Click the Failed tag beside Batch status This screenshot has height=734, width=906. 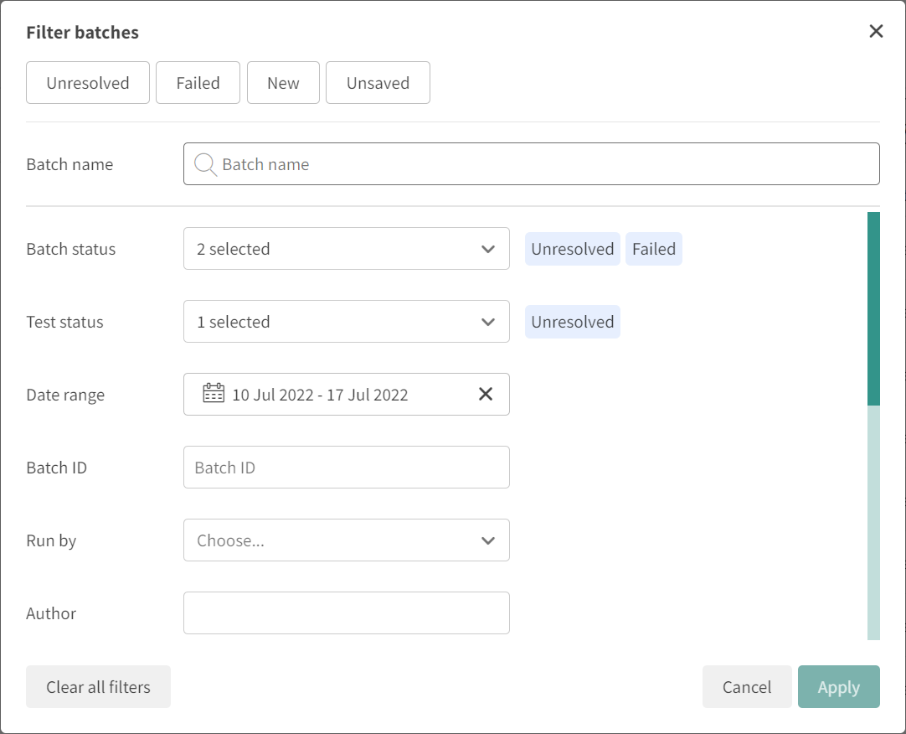pos(653,249)
